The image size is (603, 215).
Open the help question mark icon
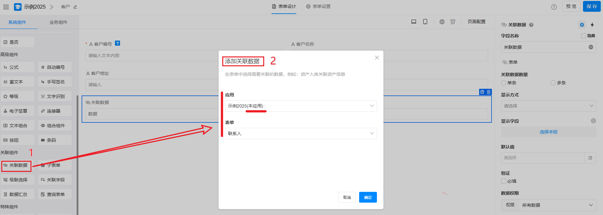(x=554, y=7)
